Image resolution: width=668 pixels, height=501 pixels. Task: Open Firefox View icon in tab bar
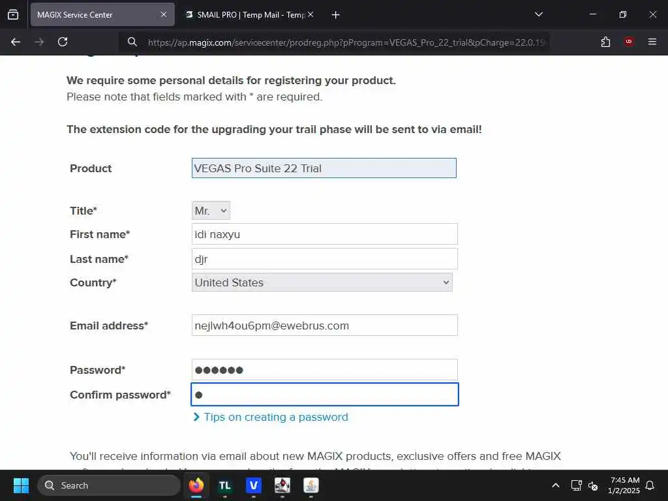(x=13, y=14)
